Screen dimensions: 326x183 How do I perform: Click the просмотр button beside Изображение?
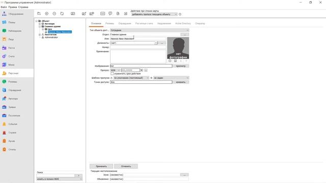tap(181, 66)
